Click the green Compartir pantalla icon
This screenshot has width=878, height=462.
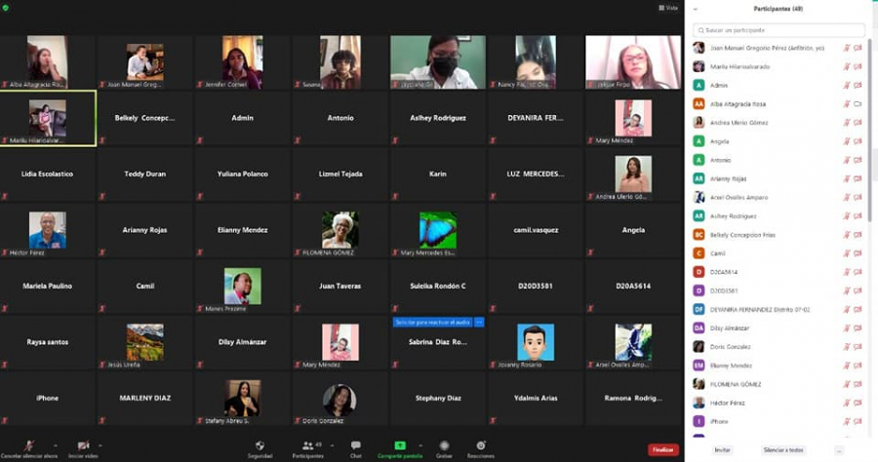[x=400, y=446]
